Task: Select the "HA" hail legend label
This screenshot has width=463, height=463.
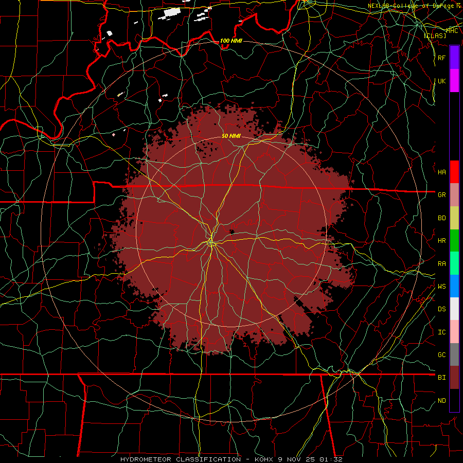Action: coord(441,172)
